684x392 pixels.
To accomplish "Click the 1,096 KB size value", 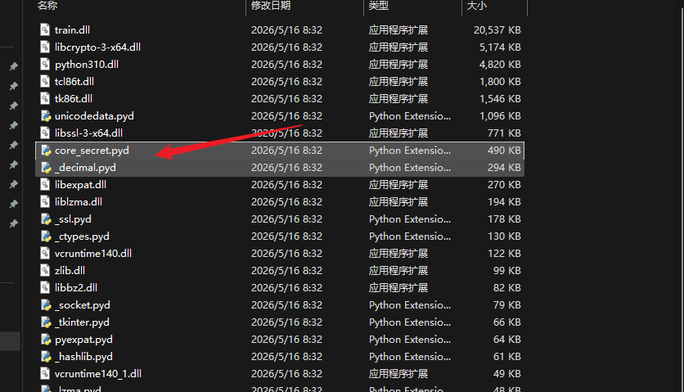I will (501, 116).
